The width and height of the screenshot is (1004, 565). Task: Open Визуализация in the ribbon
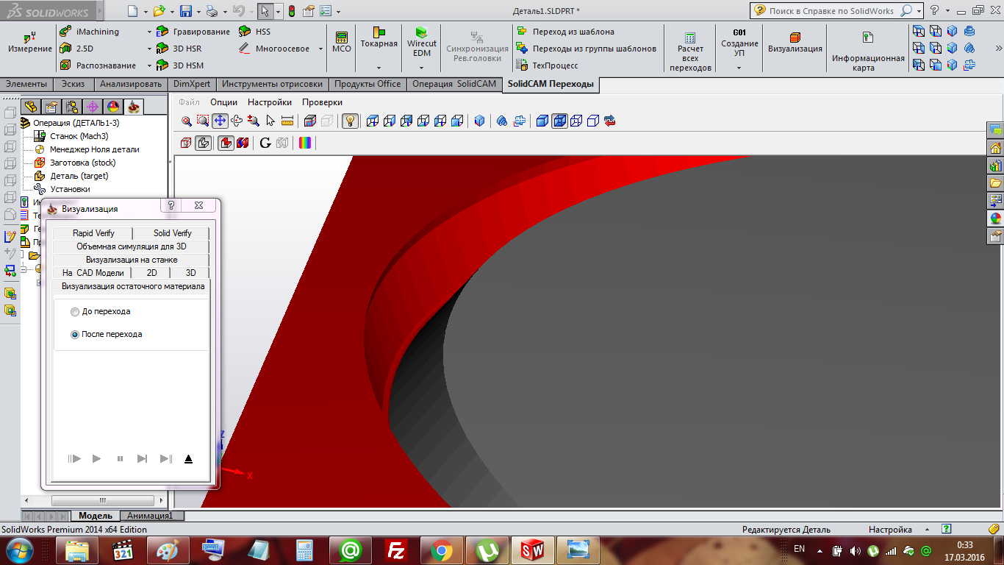795,43
